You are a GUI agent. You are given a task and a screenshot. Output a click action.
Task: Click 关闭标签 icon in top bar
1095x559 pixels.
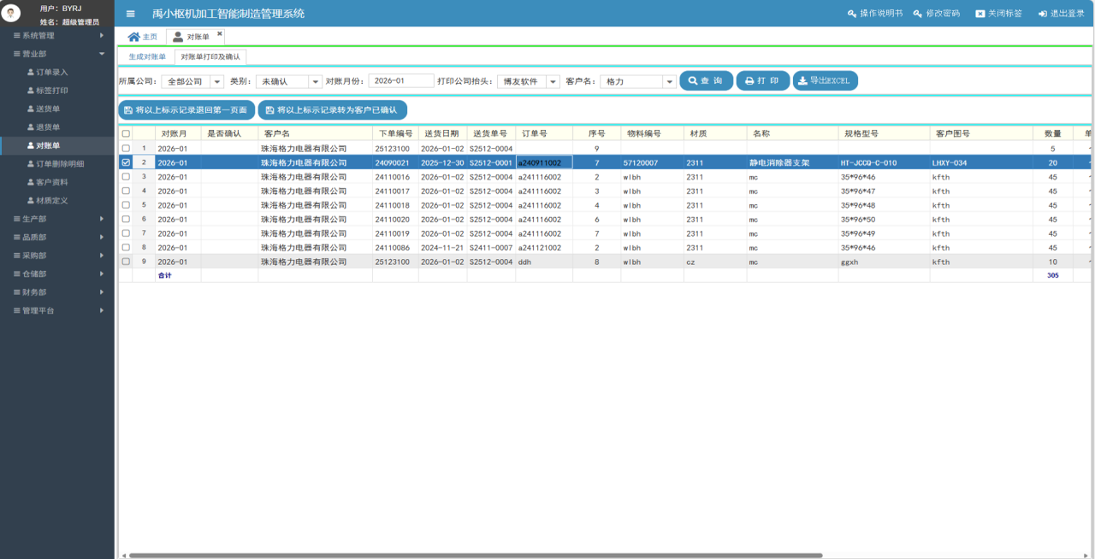tap(980, 14)
